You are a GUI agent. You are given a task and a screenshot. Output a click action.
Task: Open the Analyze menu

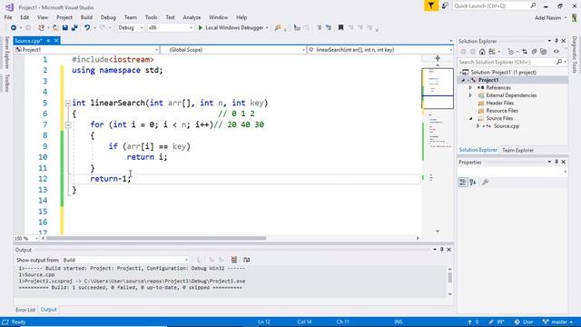click(x=192, y=17)
